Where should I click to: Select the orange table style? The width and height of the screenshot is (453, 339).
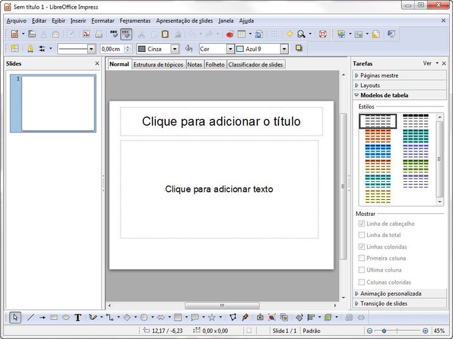pos(378,136)
